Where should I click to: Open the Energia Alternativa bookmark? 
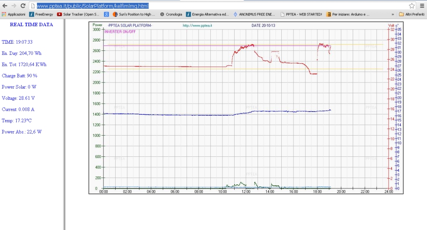click(x=207, y=15)
